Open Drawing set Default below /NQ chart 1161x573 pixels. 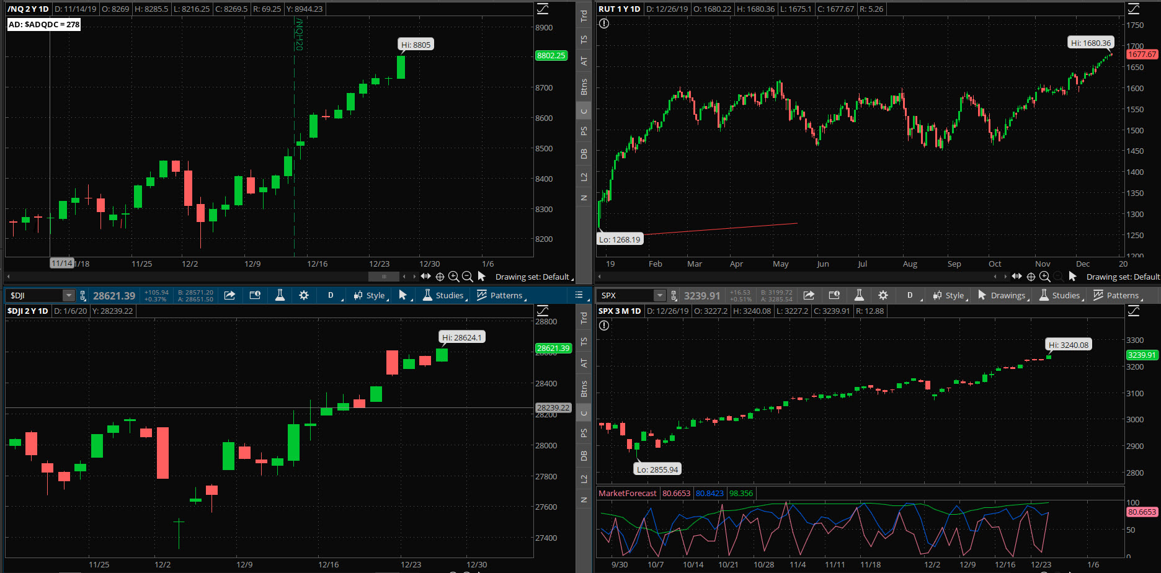pos(533,277)
